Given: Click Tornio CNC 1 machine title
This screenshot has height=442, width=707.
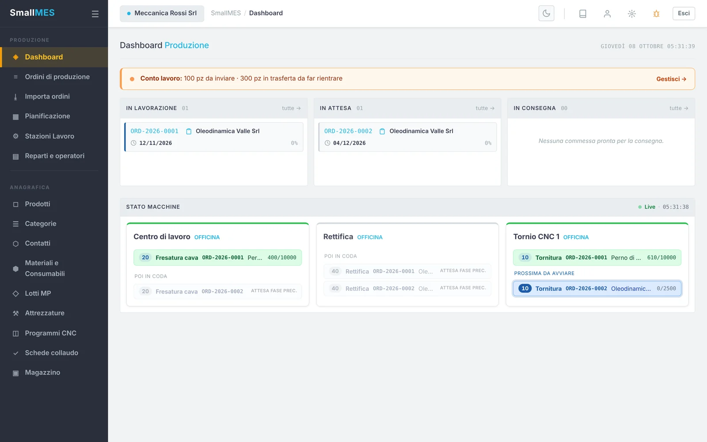Looking at the screenshot, I should (x=536, y=237).
